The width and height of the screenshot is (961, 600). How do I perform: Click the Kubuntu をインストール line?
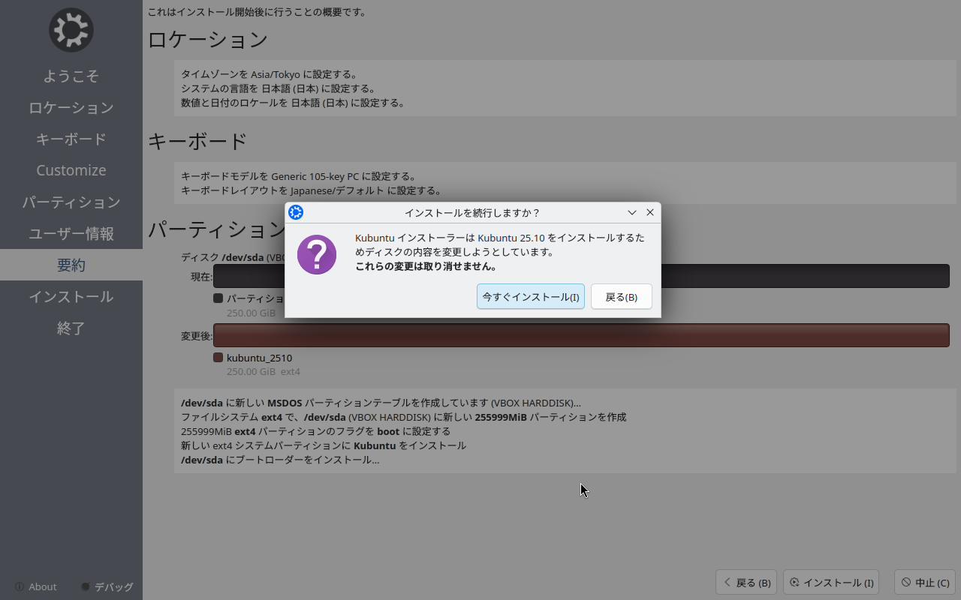click(x=324, y=445)
